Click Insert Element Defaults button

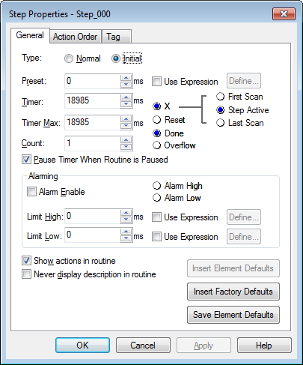233,268
